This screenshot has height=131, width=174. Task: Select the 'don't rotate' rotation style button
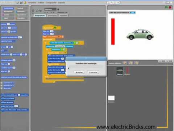click(x=33, y=12)
